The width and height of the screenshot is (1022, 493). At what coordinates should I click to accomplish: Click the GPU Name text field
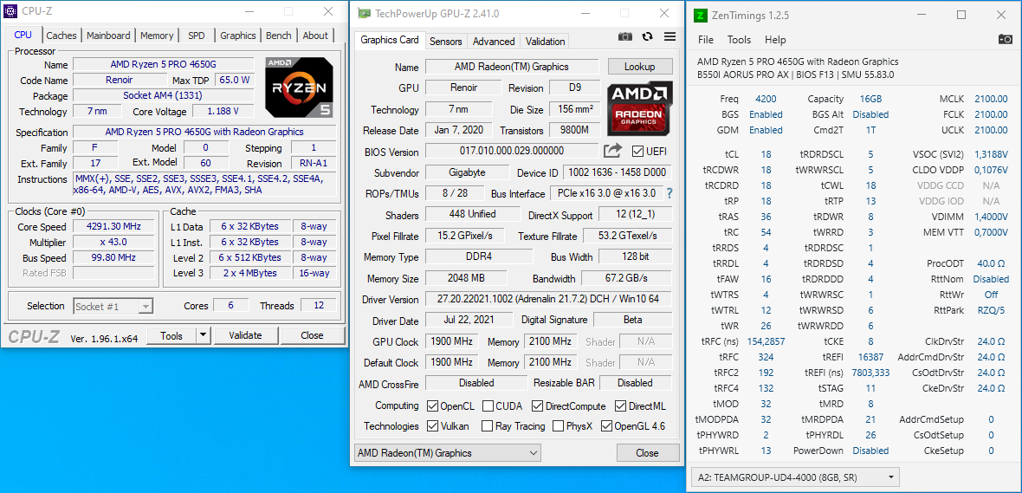[511, 67]
